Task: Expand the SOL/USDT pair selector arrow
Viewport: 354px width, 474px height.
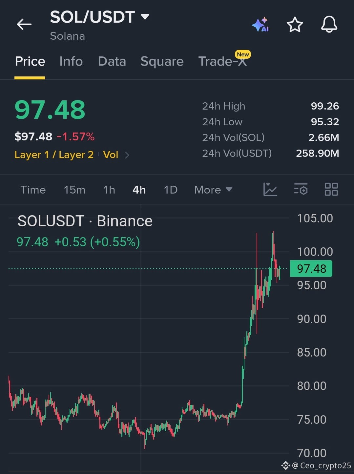Action: coord(145,16)
